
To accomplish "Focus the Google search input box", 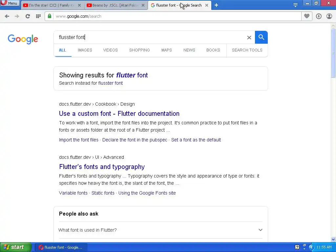I will click(x=150, y=37).
